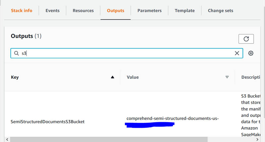View the Template tab
265x142 pixels.
185,11
